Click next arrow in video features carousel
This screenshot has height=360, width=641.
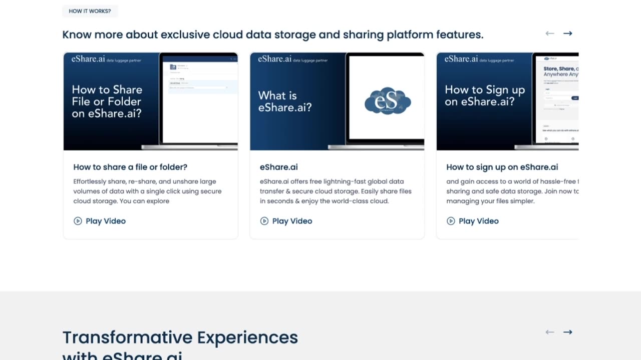pos(567,33)
